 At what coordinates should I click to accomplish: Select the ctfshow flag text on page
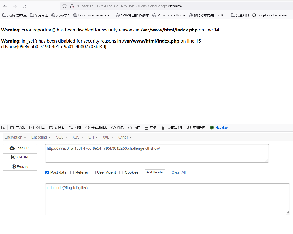(x=54, y=47)
